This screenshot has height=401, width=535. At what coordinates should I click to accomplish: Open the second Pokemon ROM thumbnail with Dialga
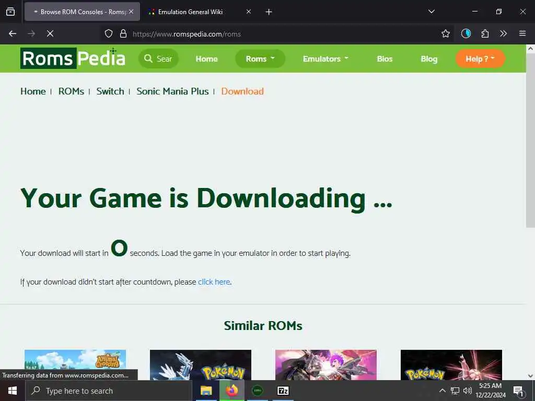201,364
